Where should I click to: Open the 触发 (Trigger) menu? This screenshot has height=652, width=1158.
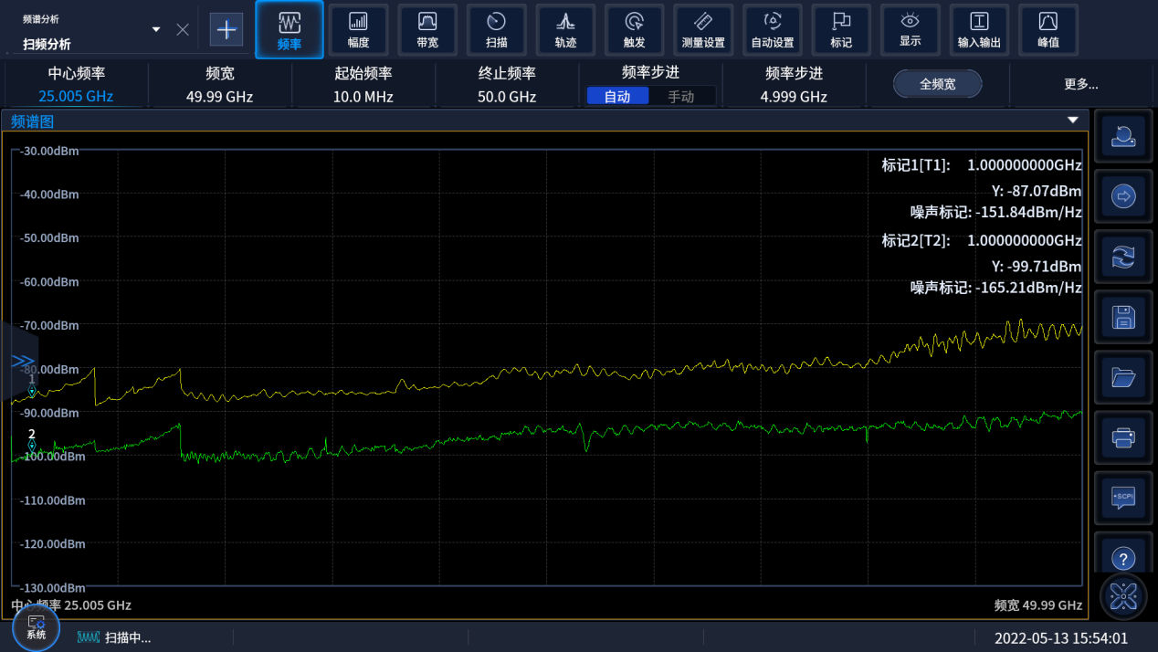click(x=634, y=29)
